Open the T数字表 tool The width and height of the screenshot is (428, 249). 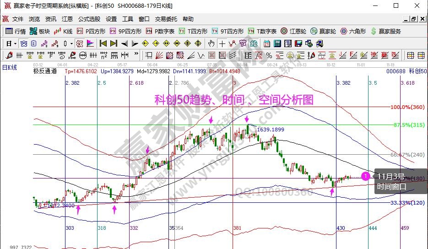[262, 32]
